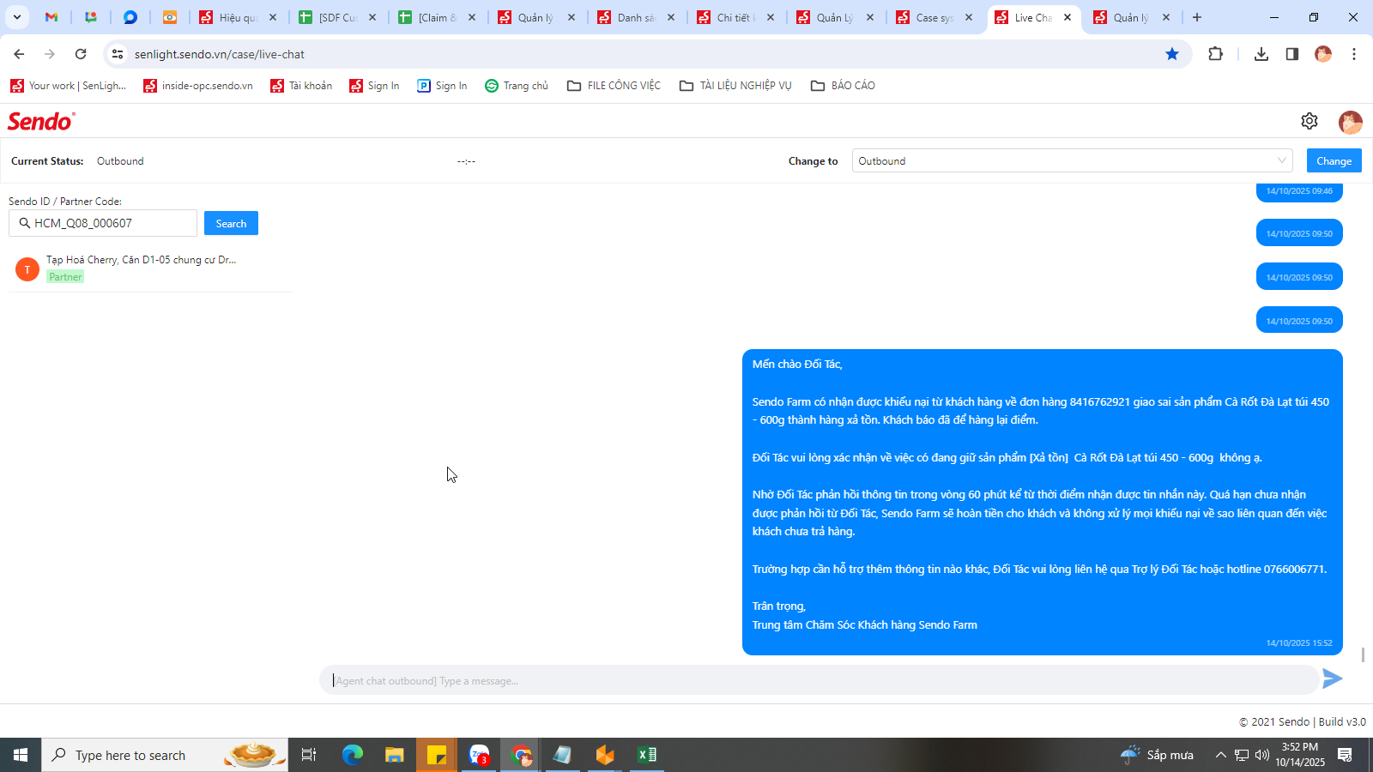View site information for senlight.sendo.vn
Viewport: 1373px width, 772px height.
pyautogui.click(x=118, y=54)
